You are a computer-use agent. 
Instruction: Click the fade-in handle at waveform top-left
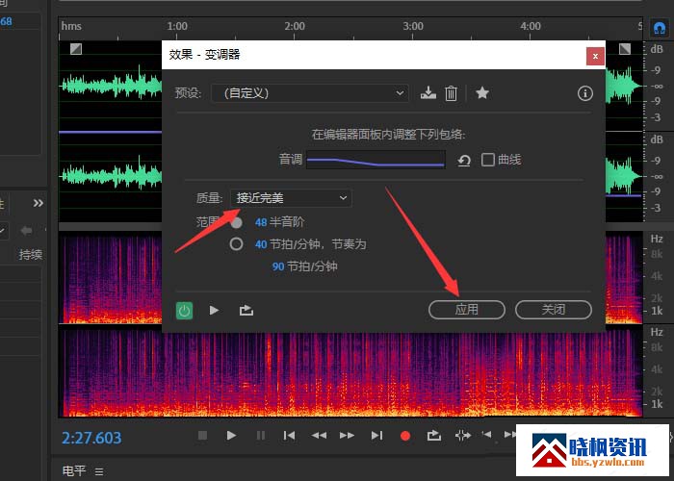[76, 49]
